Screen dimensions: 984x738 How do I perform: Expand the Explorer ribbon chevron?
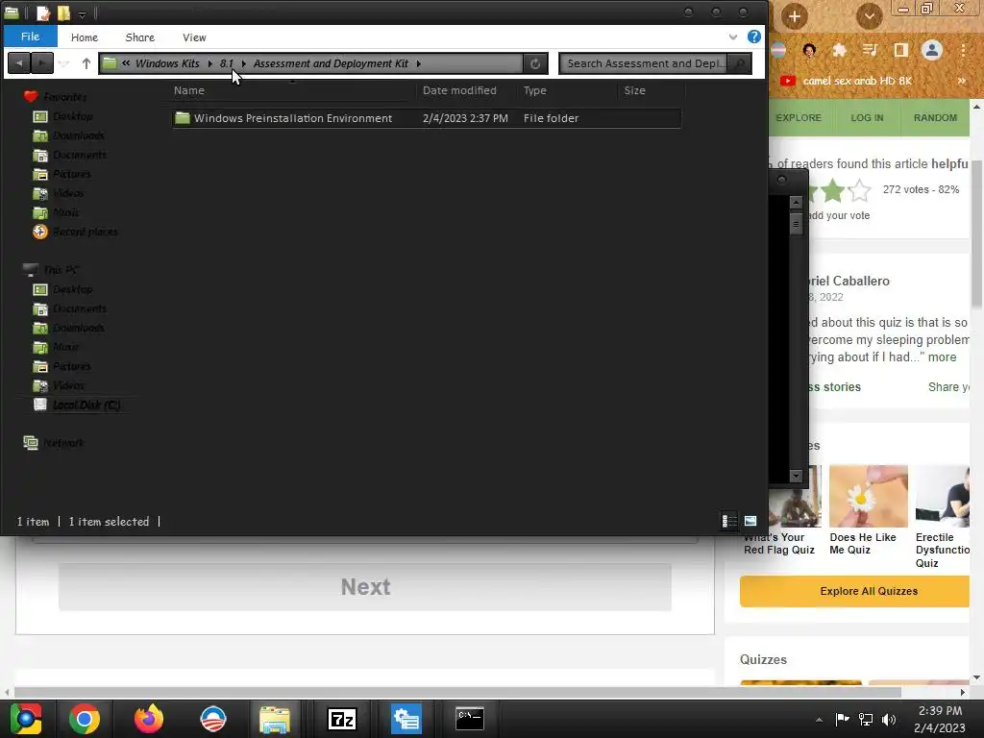click(x=732, y=37)
